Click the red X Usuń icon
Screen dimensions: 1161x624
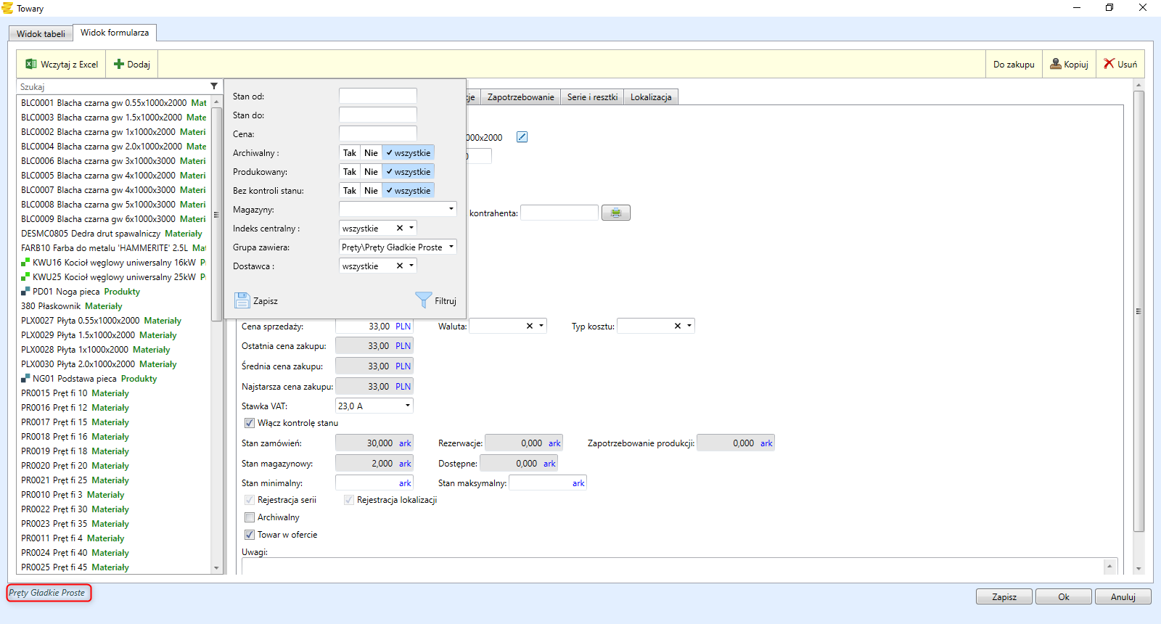click(x=1109, y=64)
